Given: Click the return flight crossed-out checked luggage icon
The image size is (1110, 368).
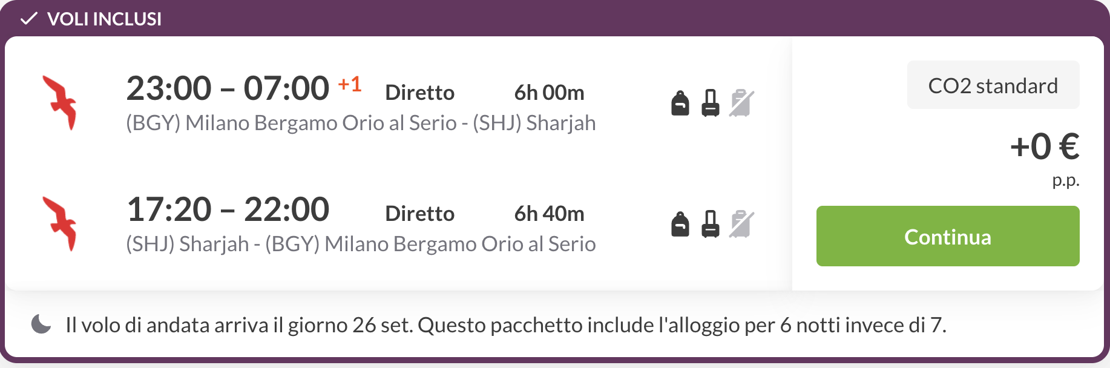Looking at the screenshot, I should pos(741,224).
